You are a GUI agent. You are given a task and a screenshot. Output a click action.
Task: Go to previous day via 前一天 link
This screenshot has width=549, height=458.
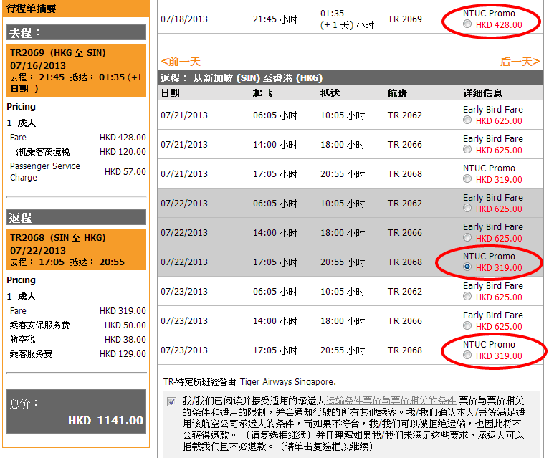pyautogui.click(x=181, y=62)
